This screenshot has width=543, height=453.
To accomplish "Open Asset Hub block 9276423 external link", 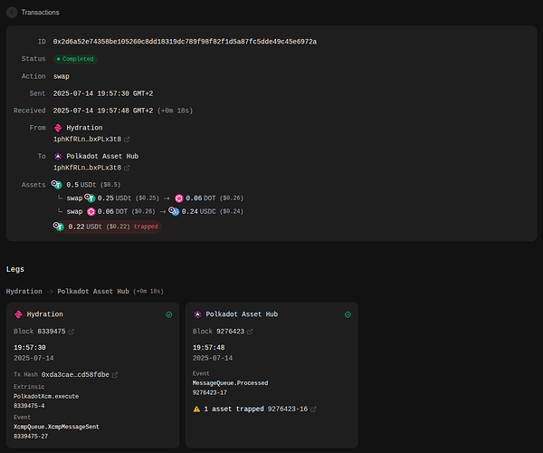I will tap(251, 332).
